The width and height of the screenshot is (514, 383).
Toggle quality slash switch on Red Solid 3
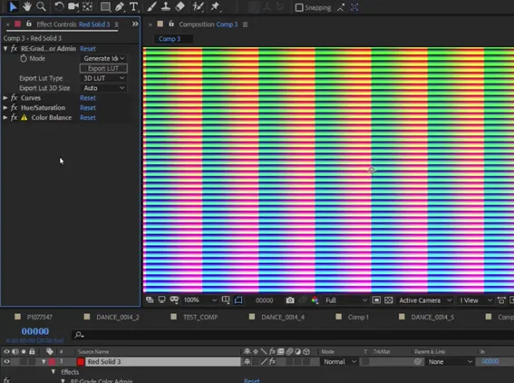264,361
